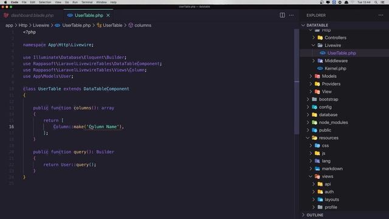Click the auth folder icon
The height and width of the screenshot is (219, 389).
(320, 192)
